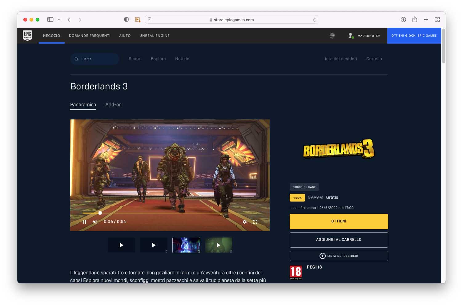463x306 pixels.
Task: Click the Gratis price label
Action: (332, 198)
